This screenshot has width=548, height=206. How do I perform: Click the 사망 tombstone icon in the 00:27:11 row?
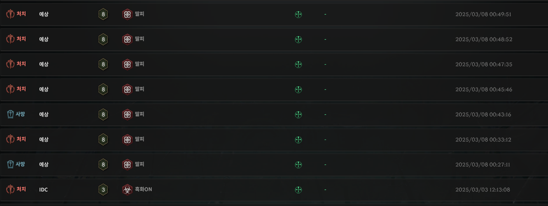tap(10, 164)
